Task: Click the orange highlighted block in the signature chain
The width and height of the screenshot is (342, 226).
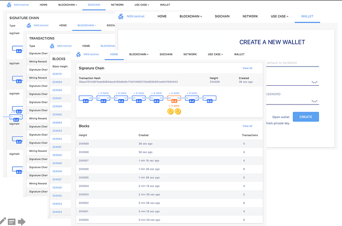Action: [x=174, y=99]
